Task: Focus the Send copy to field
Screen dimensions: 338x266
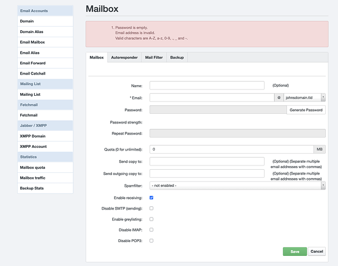Action: point(207,162)
